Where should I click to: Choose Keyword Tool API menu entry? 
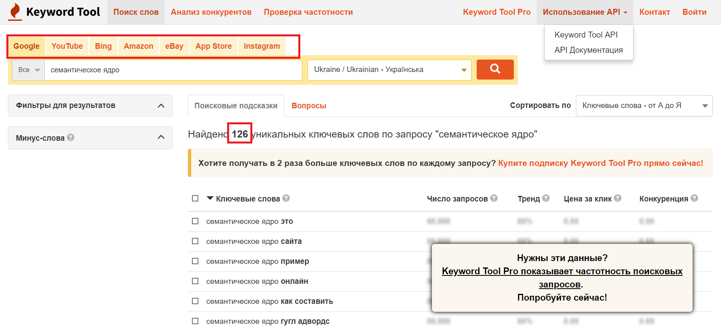pyautogui.click(x=586, y=35)
